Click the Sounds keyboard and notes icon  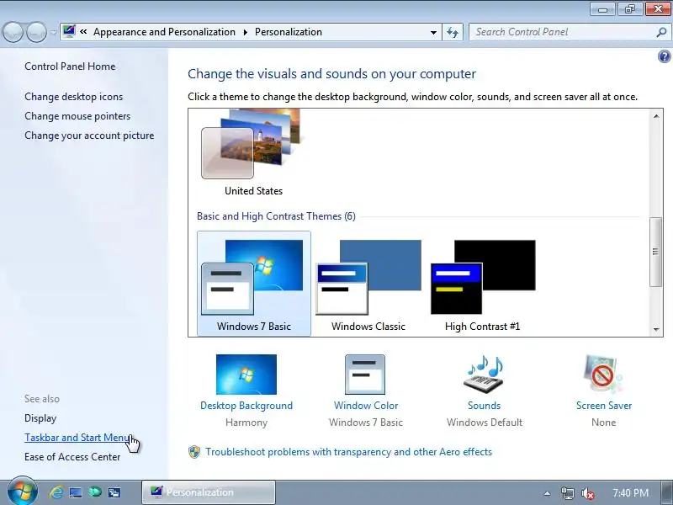pos(485,373)
